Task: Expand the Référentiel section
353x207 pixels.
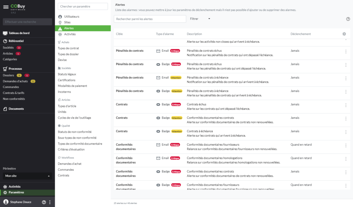Action: tap(16, 41)
